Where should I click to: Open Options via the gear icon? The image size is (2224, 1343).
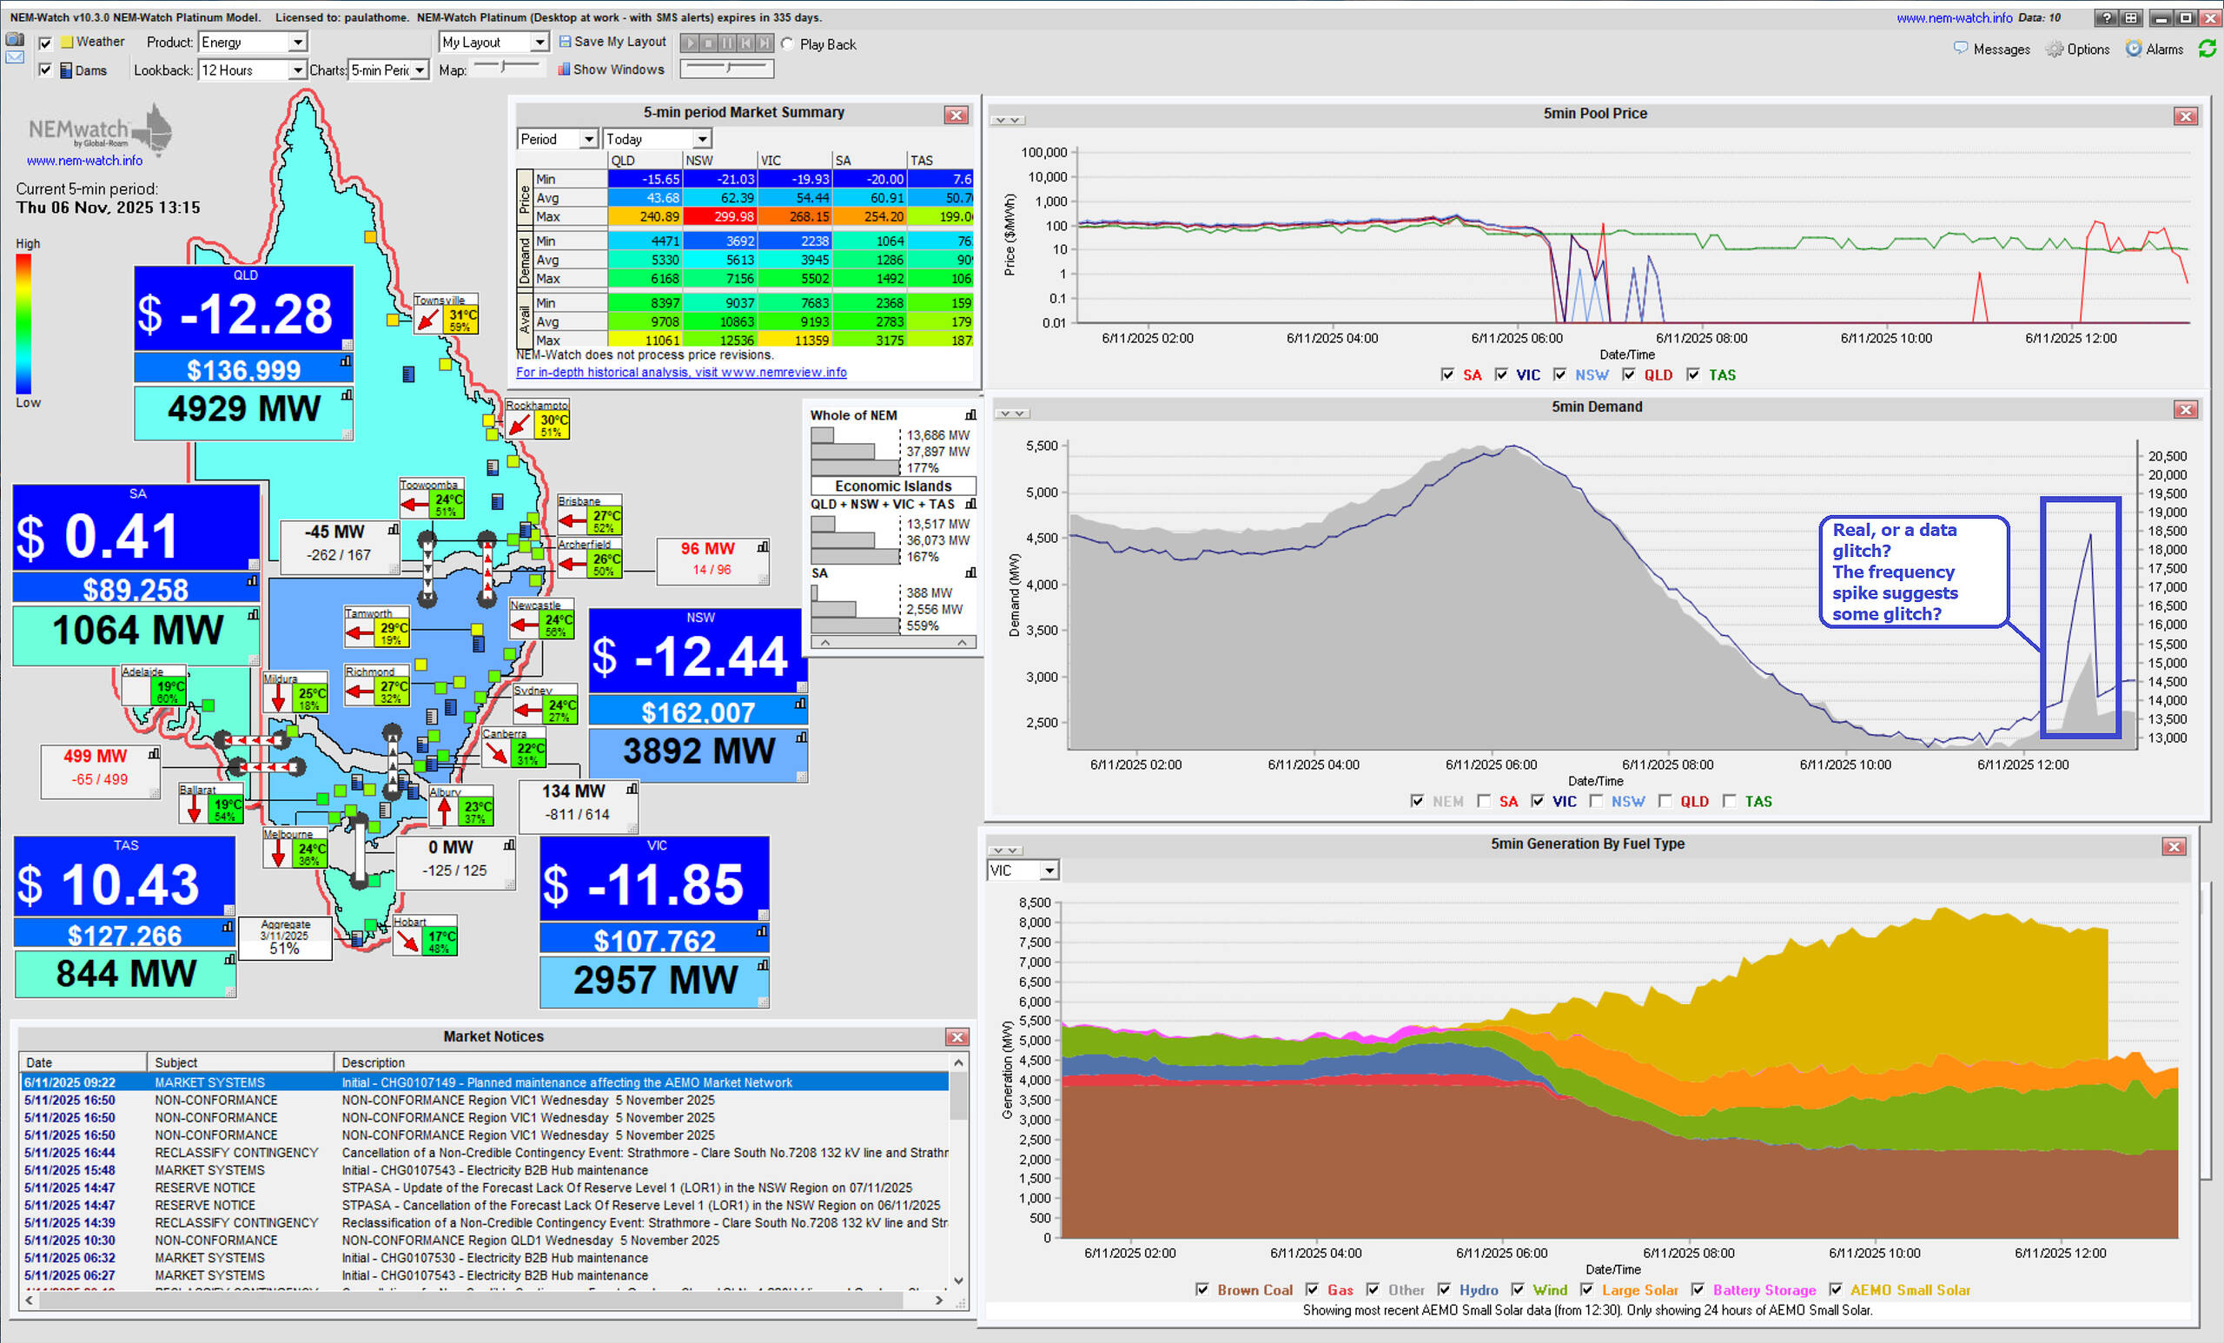[x=2055, y=50]
